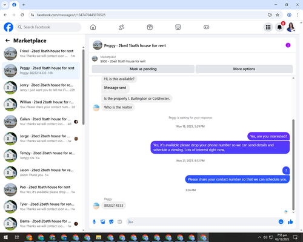The height and width of the screenshot is (242, 303).
Task: Open Jorge 2bed 2bath conversation
Action: [41, 139]
